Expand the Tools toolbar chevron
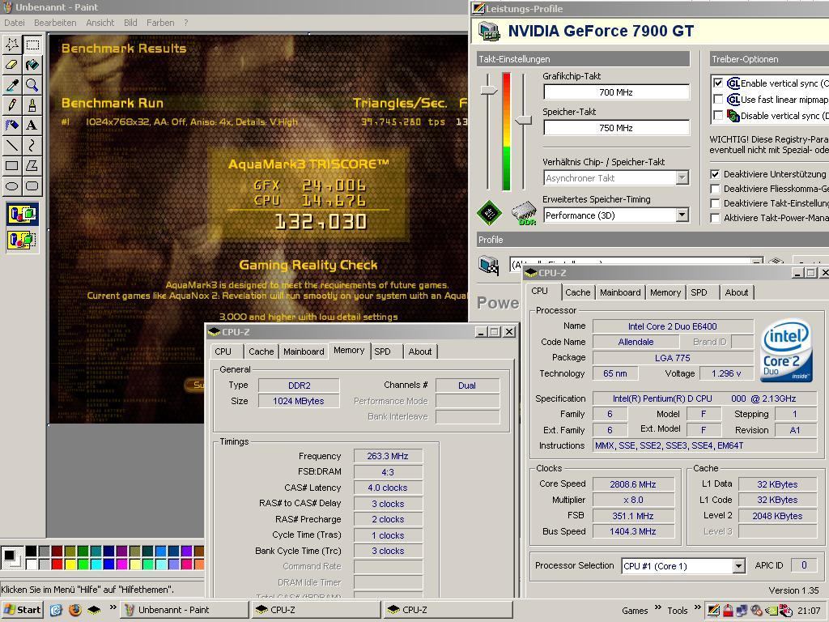This screenshot has height=622, width=829. (697, 607)
